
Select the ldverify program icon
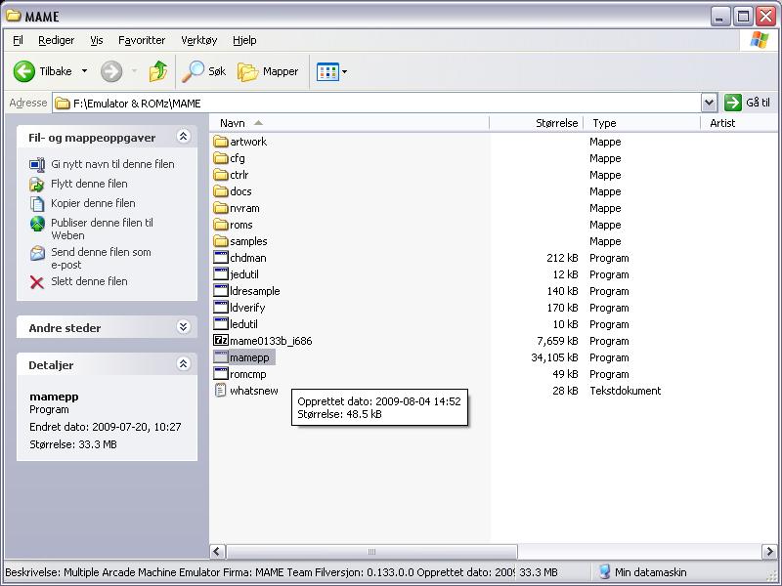tap(221, 307)
